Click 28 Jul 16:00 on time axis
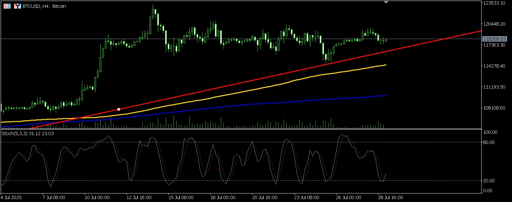Viewport: 512px width, 202px height. (x=391, y=198)
